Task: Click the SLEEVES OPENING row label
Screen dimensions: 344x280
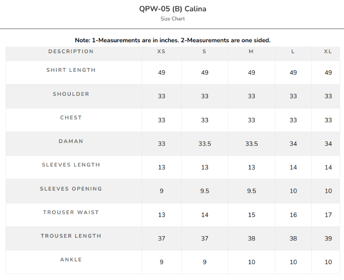Action: 71,189
